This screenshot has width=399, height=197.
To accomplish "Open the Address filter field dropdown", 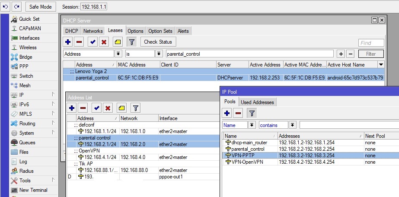I will point(118,54).
